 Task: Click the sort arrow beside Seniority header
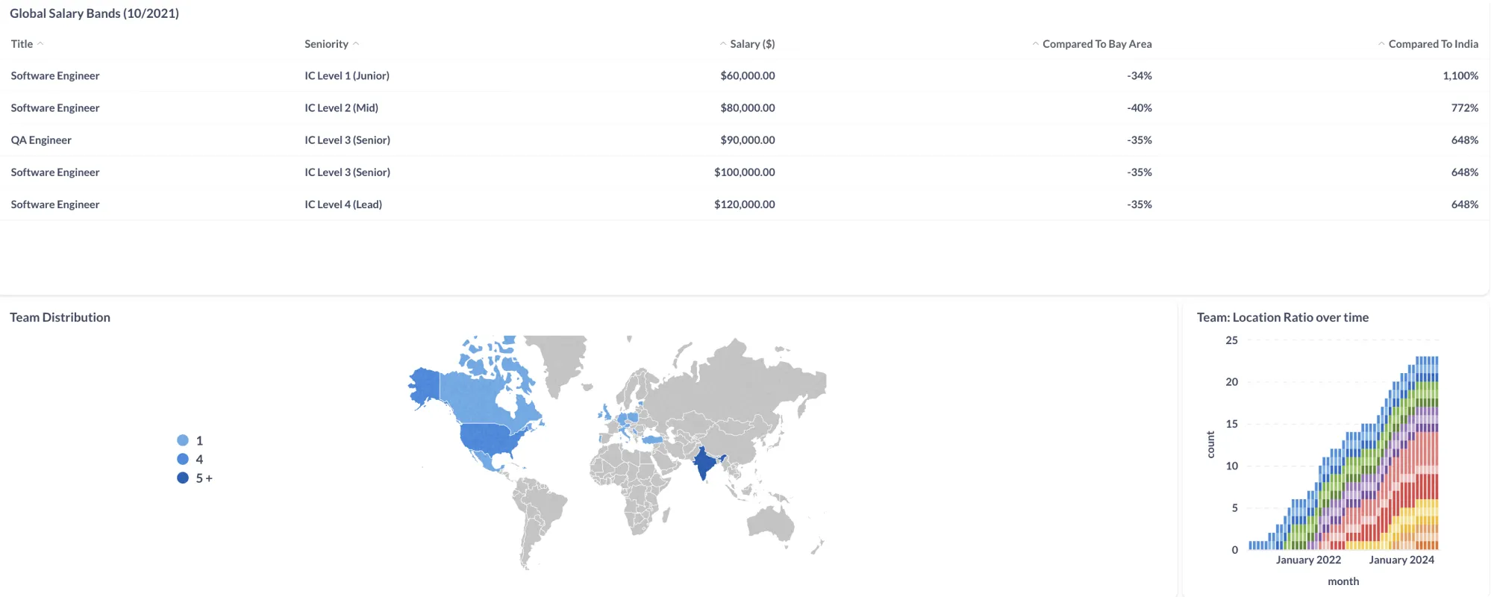(356, 44)
